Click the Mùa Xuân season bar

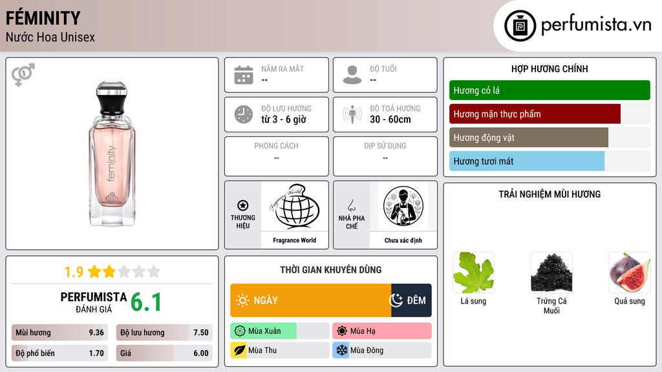pyautogui.click(x=279, y=331)
